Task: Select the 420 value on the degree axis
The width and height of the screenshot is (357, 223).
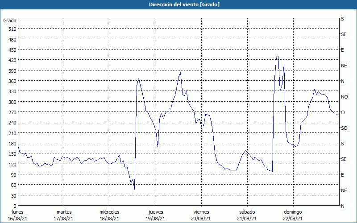Action: pos(13,60)
